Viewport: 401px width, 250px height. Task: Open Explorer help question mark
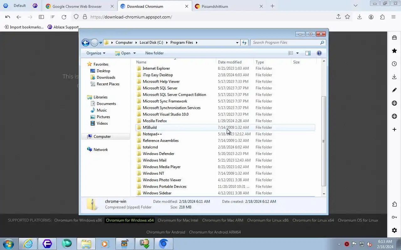point(319,53)
